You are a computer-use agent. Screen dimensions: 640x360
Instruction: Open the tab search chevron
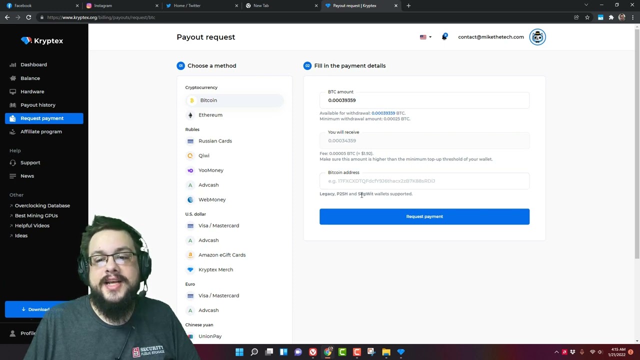586,5
